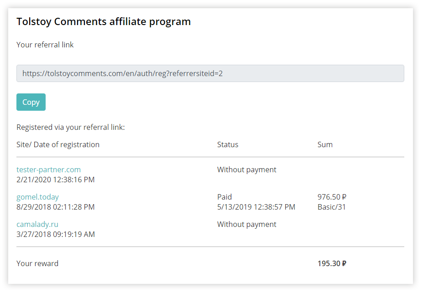Click the date 3/27/2018 09:19:19 AM

(56, 234)
